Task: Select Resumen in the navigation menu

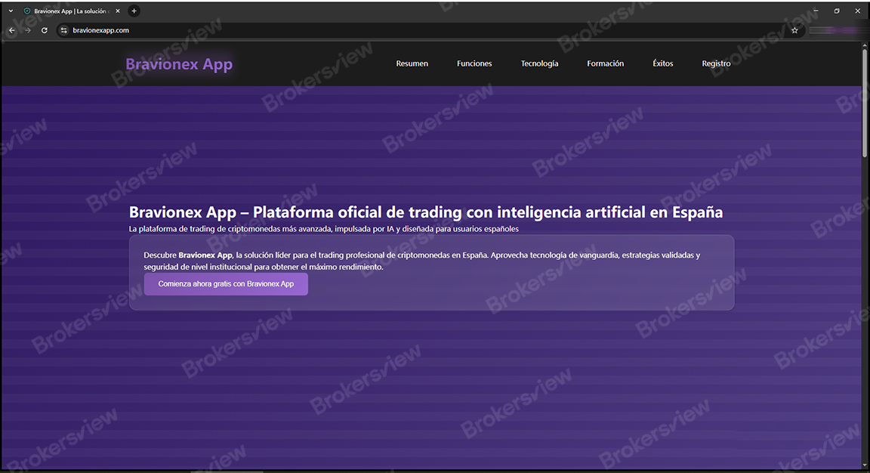Action: coord(412,63)
